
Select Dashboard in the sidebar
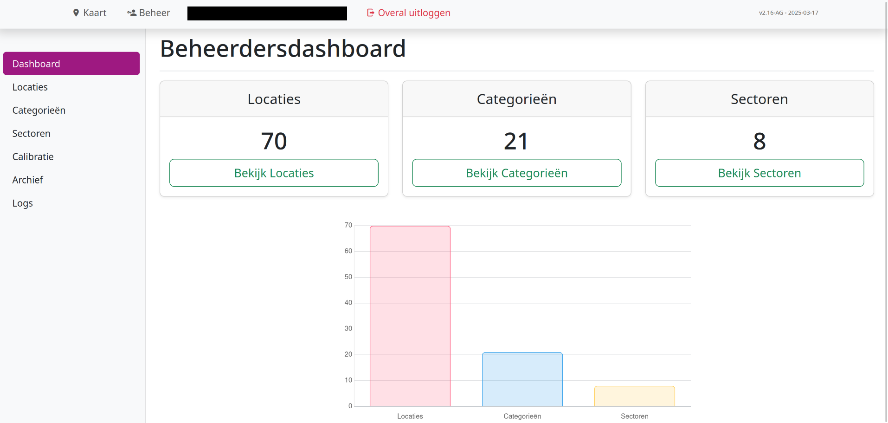[71, 64]
